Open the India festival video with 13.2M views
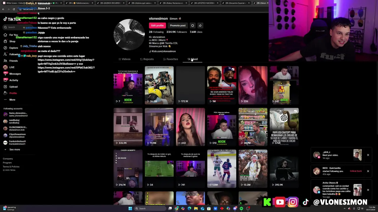The height and width of the screenshot is (212, 378). pyautogui.click(x=253, y=169)
